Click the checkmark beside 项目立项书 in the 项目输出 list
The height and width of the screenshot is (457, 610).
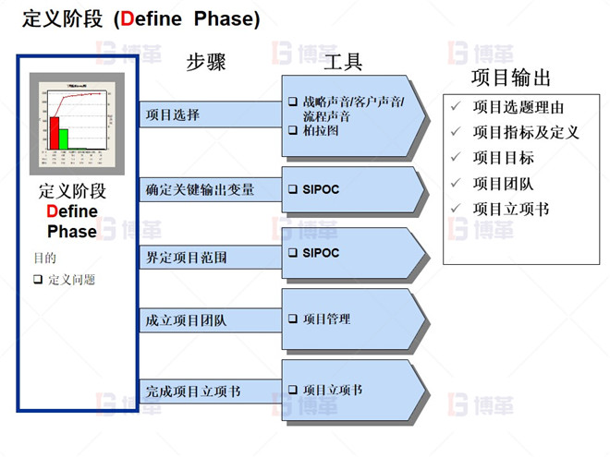coord(454,210)
